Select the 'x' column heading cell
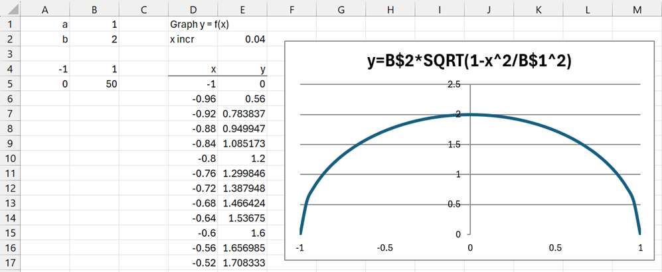 tap(193, 70)
